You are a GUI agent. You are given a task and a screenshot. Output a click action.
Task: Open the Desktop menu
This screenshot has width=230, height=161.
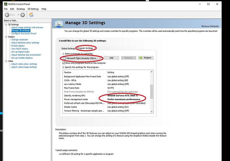point(21,9)
